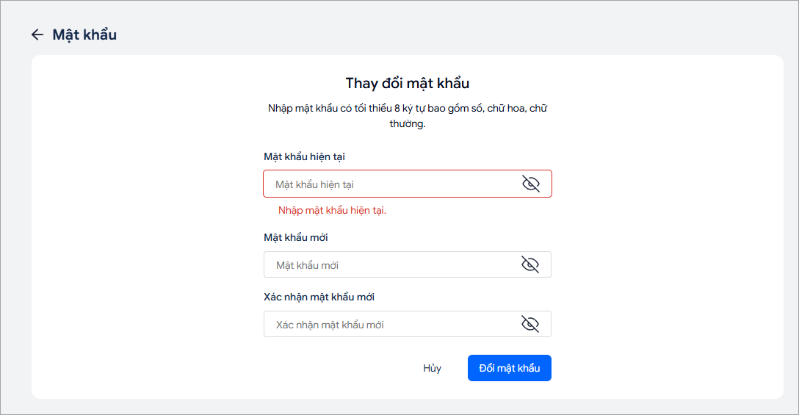Click the Mật khẩu page title

point(84,35)
